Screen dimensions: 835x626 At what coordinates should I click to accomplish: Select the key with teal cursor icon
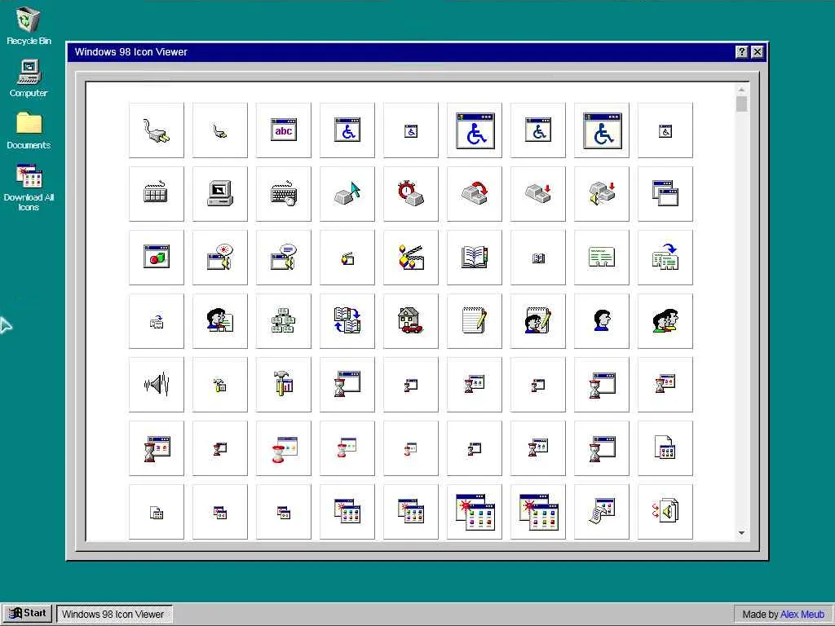[347, 194]
